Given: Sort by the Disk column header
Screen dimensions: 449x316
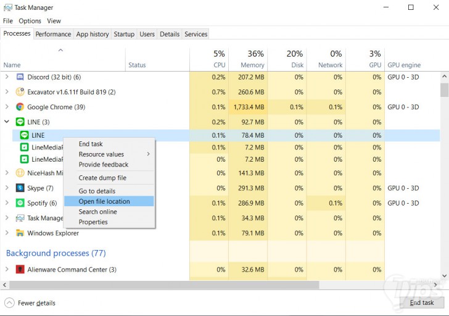Looking at the screenshot, I should (x=287, y=60).
